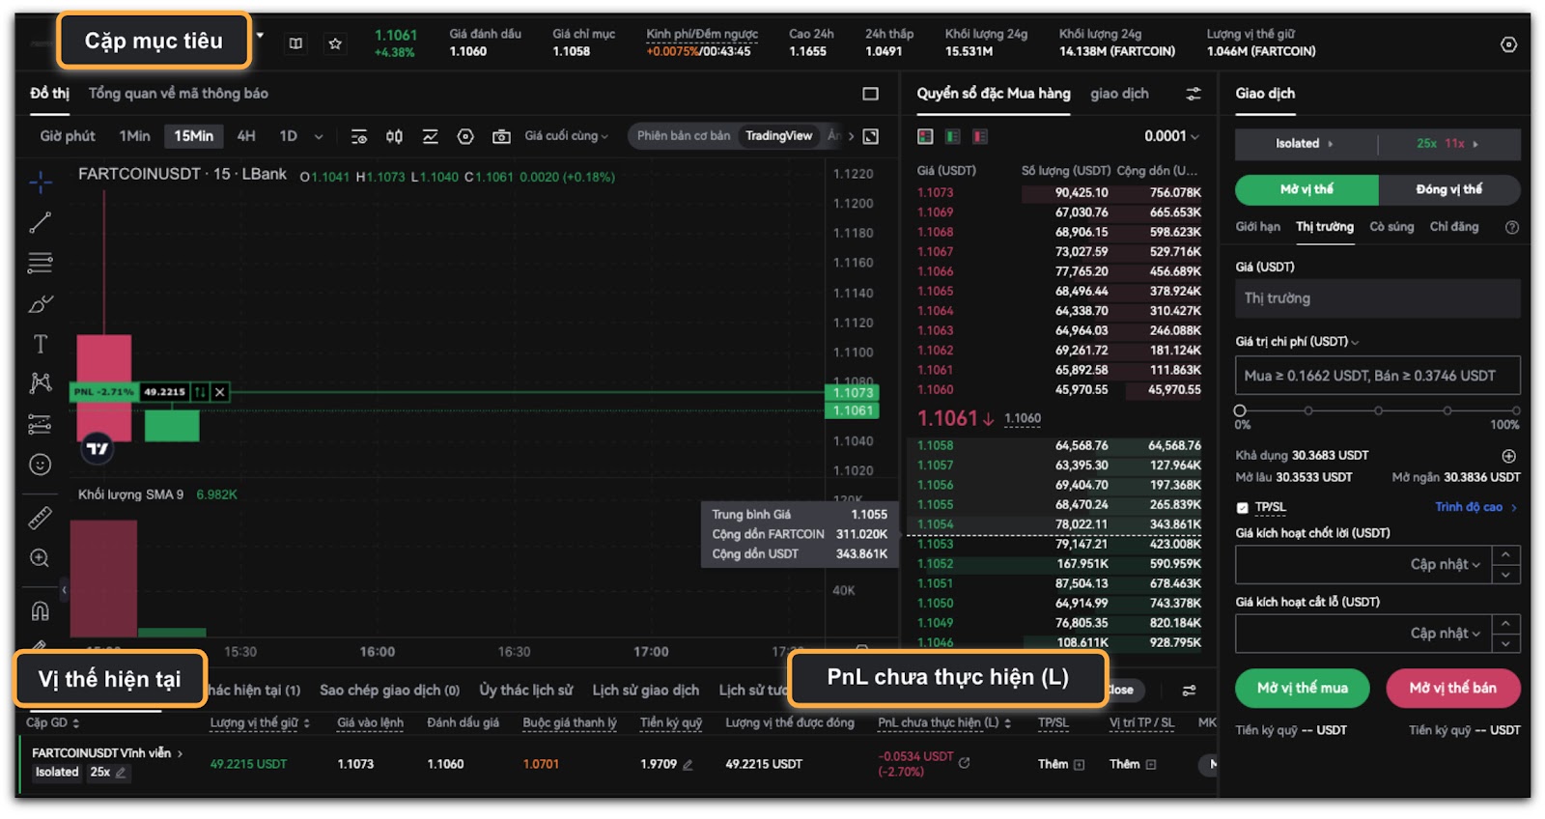The image size is (1545, 819).
Task: Click the order amount percentage slider handle
Action: tap(1240, 410)
